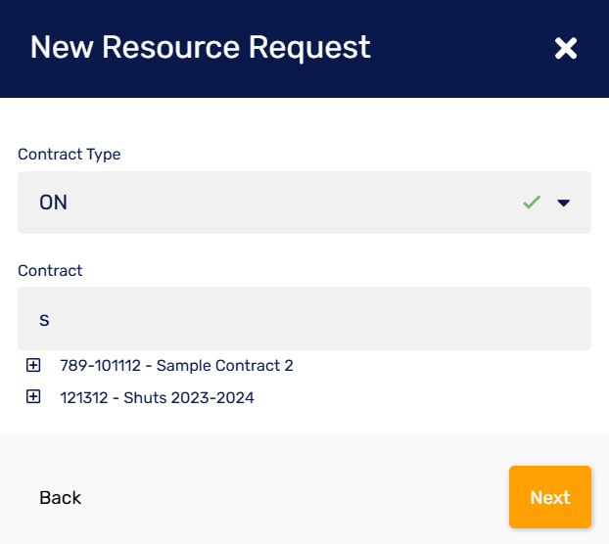Focus the Contract search input field
Screen dimensions: 609x544
(304, 318)
